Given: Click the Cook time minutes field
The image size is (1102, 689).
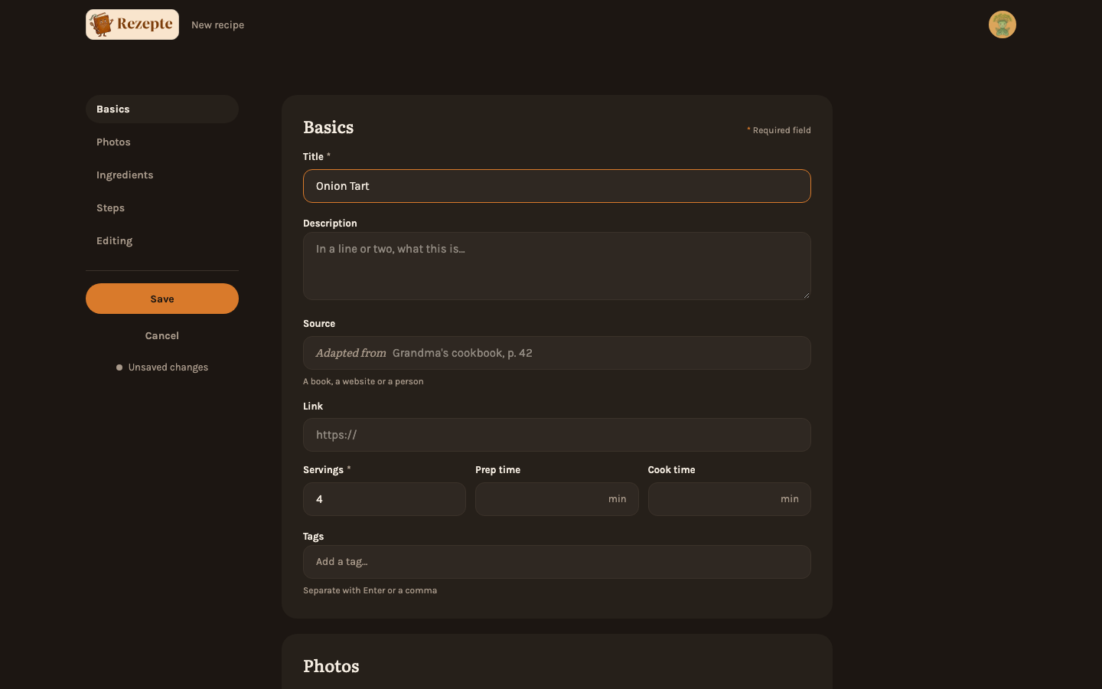Looking at the screenshot, I should point(729,499).
